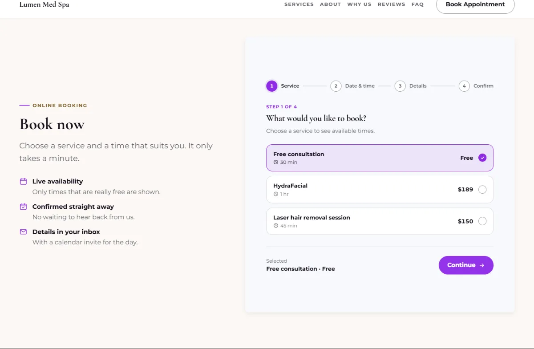Viewport: 534px width, 349px height.
Task: Click 'No waiting to hear back from us.'
Action: point(84,217)
